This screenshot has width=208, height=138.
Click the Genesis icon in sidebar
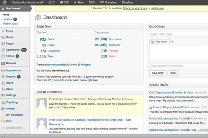pos(3,63)
